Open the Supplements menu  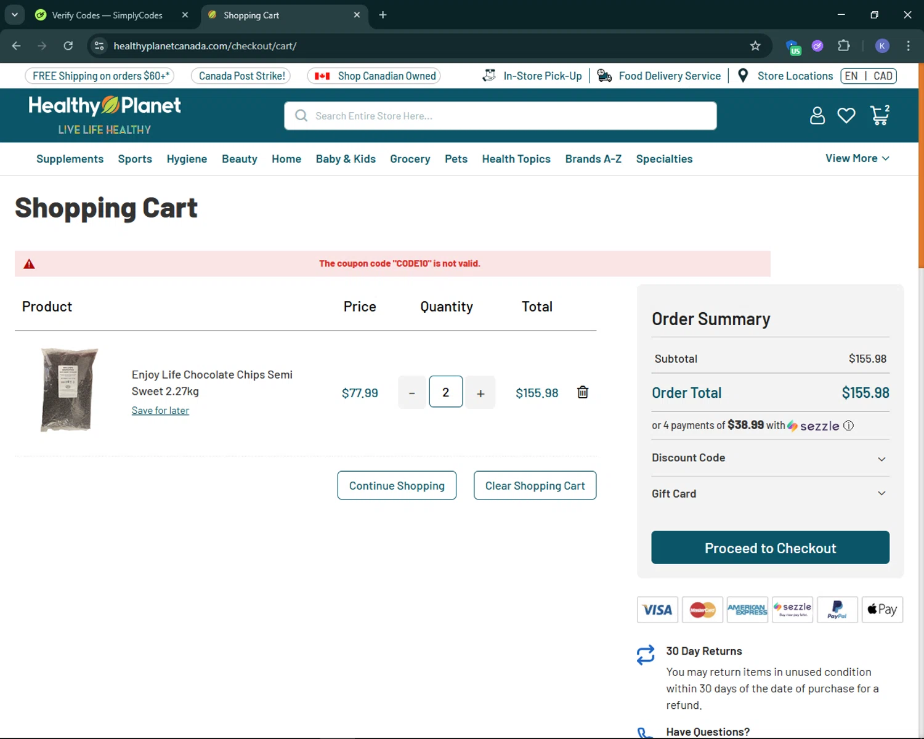(70, 159)
